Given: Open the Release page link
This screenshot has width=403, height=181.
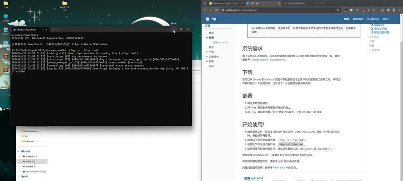Looking at the screenshot, I should pos(270,80).
